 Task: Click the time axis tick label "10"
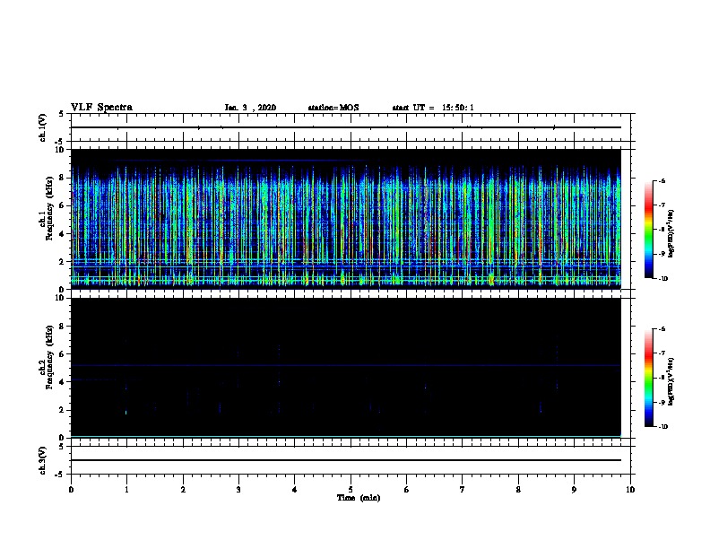point(630,490)
